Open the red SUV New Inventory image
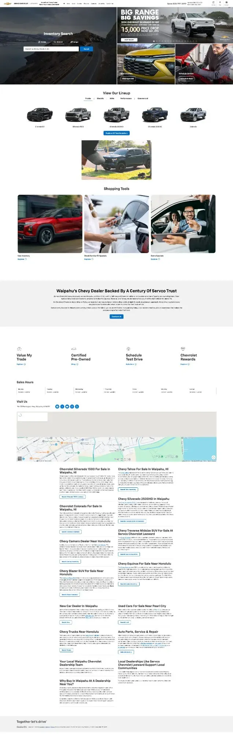Viewport: 233px width, 734px height. (x=50, y=224)
